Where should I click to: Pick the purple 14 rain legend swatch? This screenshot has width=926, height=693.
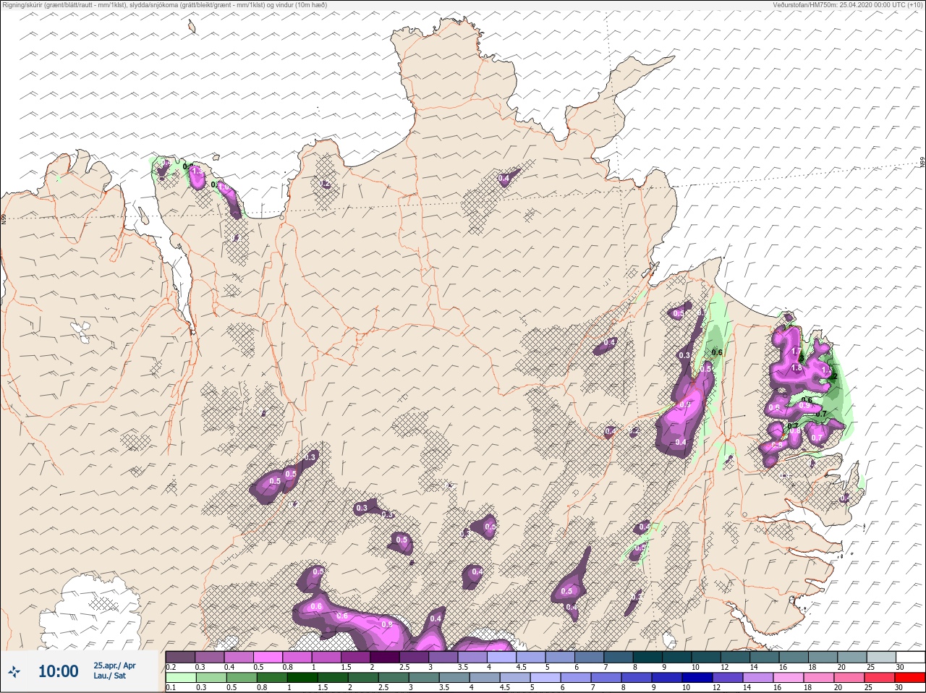click(758, 679)
